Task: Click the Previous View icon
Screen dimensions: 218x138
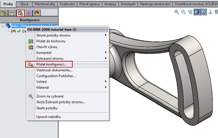Action: coord(190,12)
